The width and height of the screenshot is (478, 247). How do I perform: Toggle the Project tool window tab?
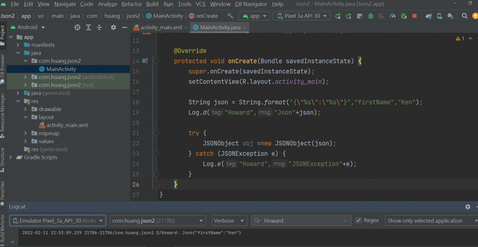tap(2, 35)
